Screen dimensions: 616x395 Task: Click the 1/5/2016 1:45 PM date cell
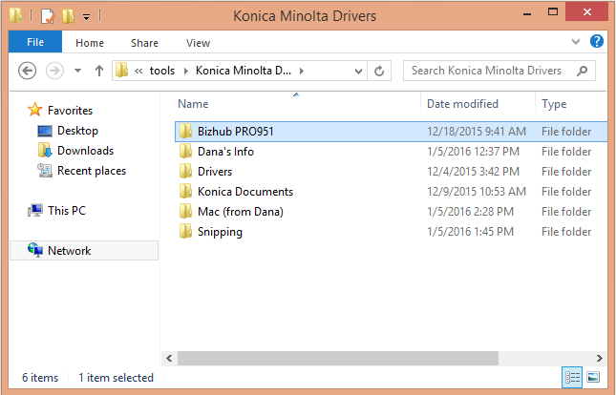[x=470, y=232]
